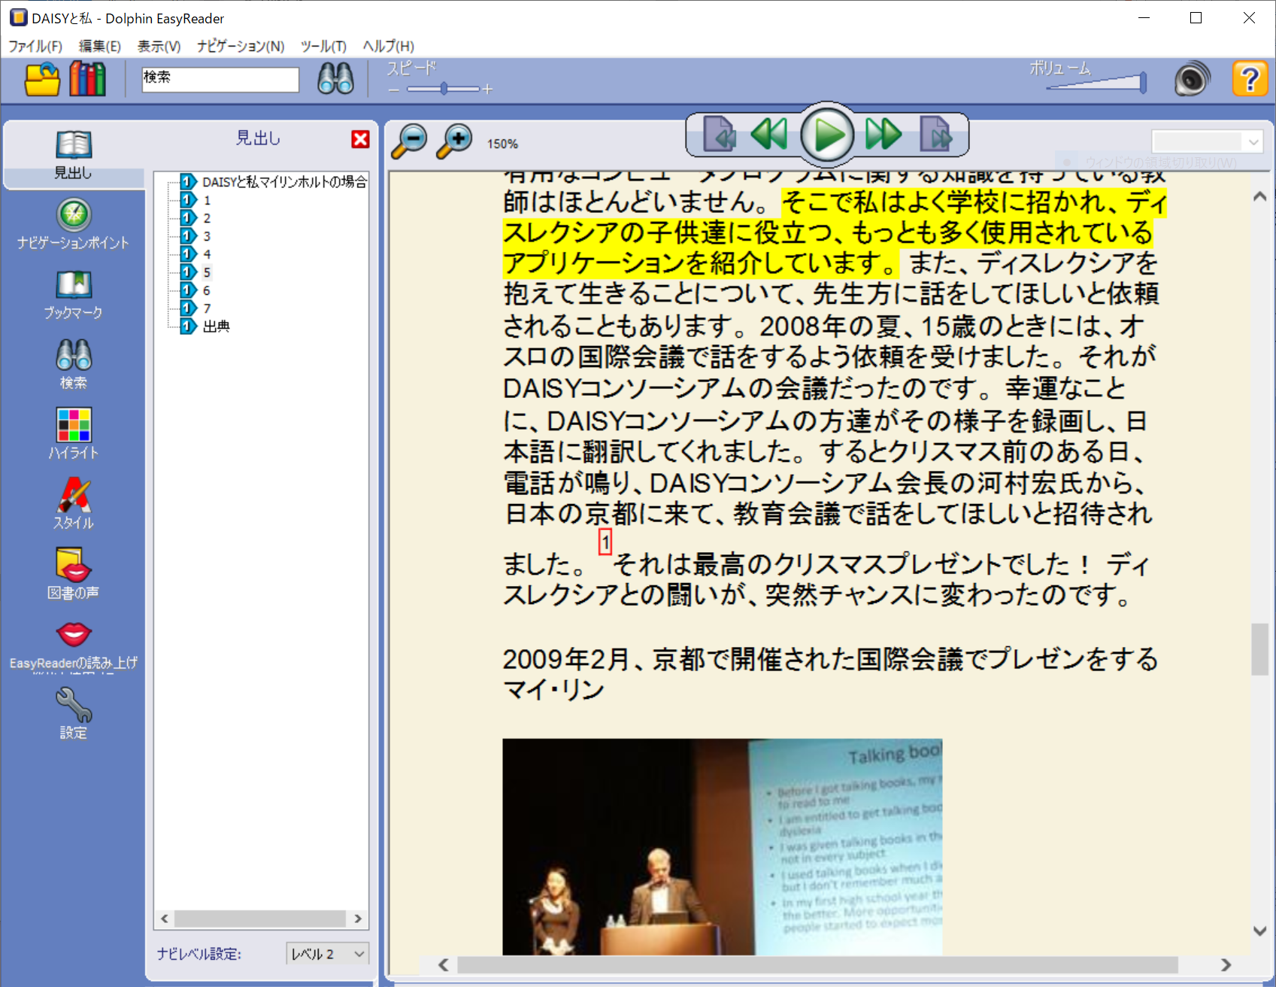Open the ヘルプ(H) menu
This screenshot has width=1276, height=987.
point(389,46)
